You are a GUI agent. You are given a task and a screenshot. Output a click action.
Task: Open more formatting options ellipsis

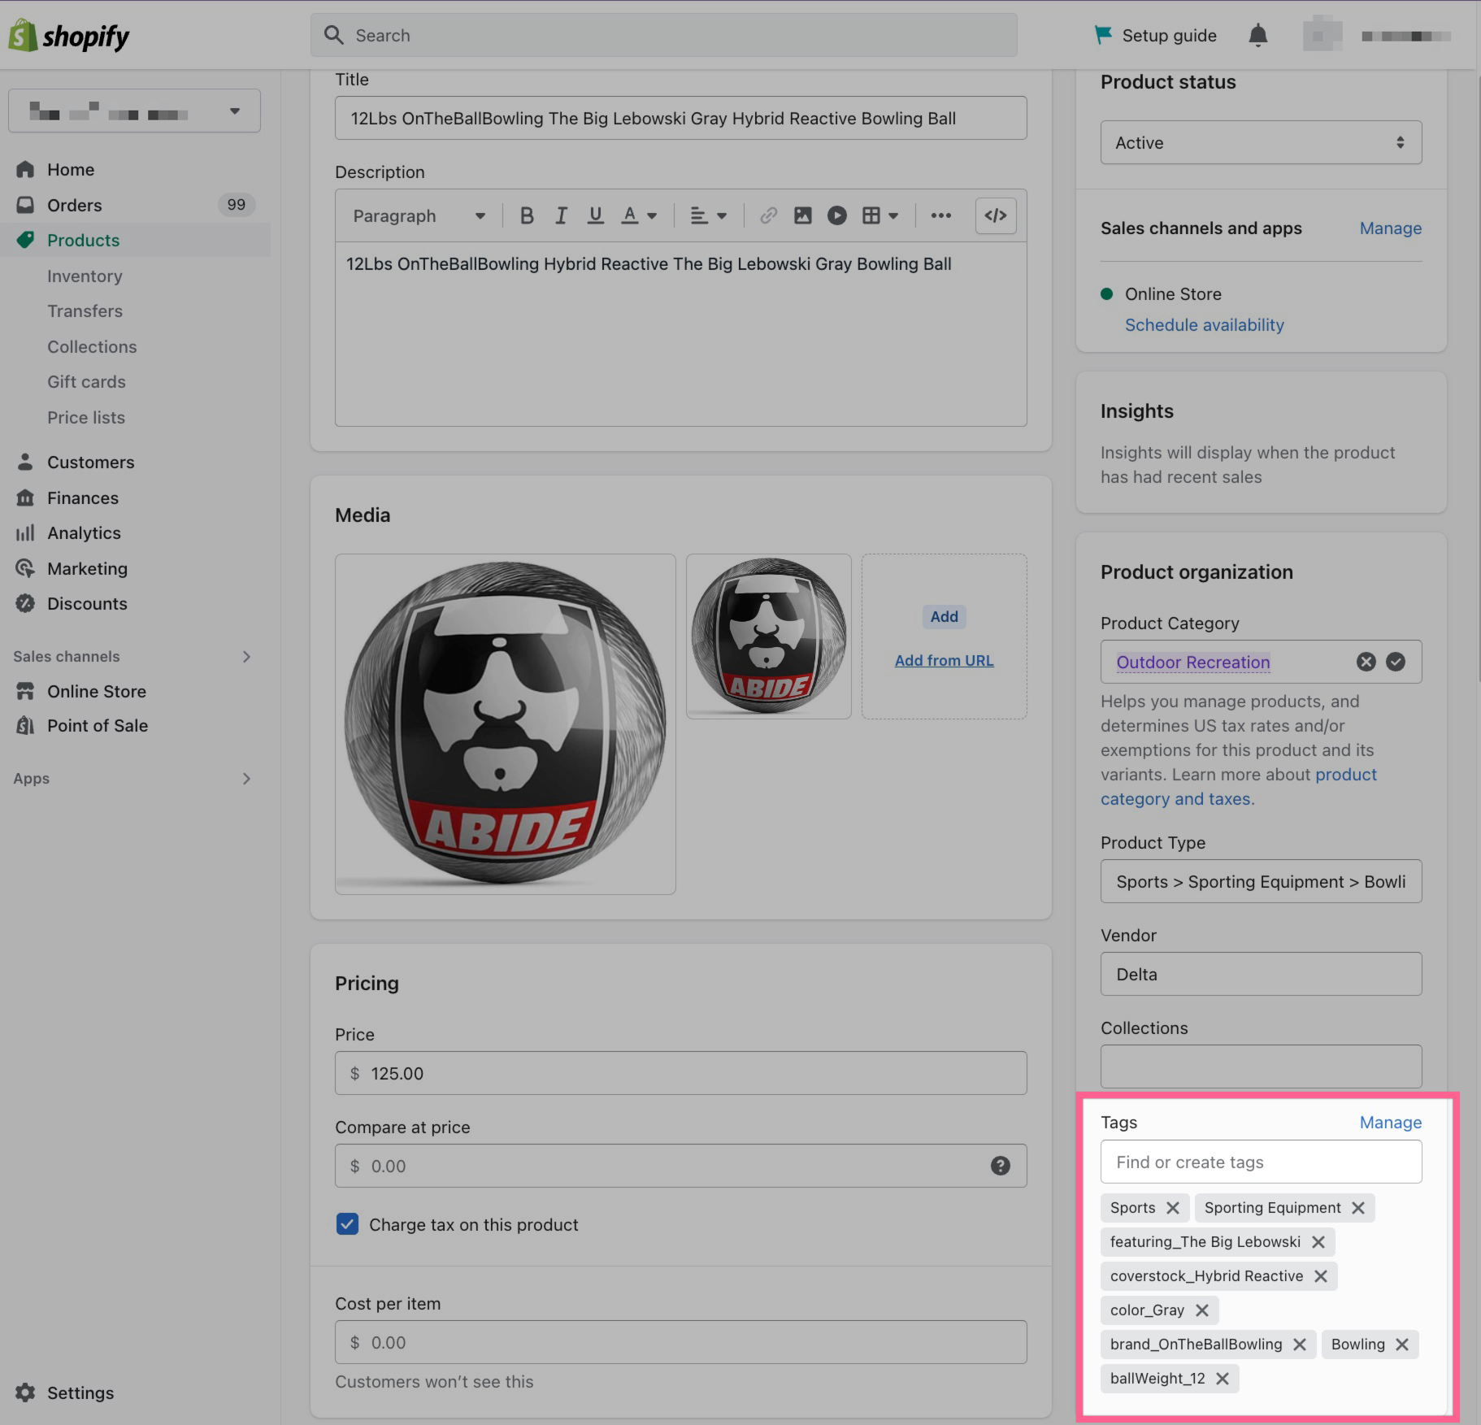940,216
